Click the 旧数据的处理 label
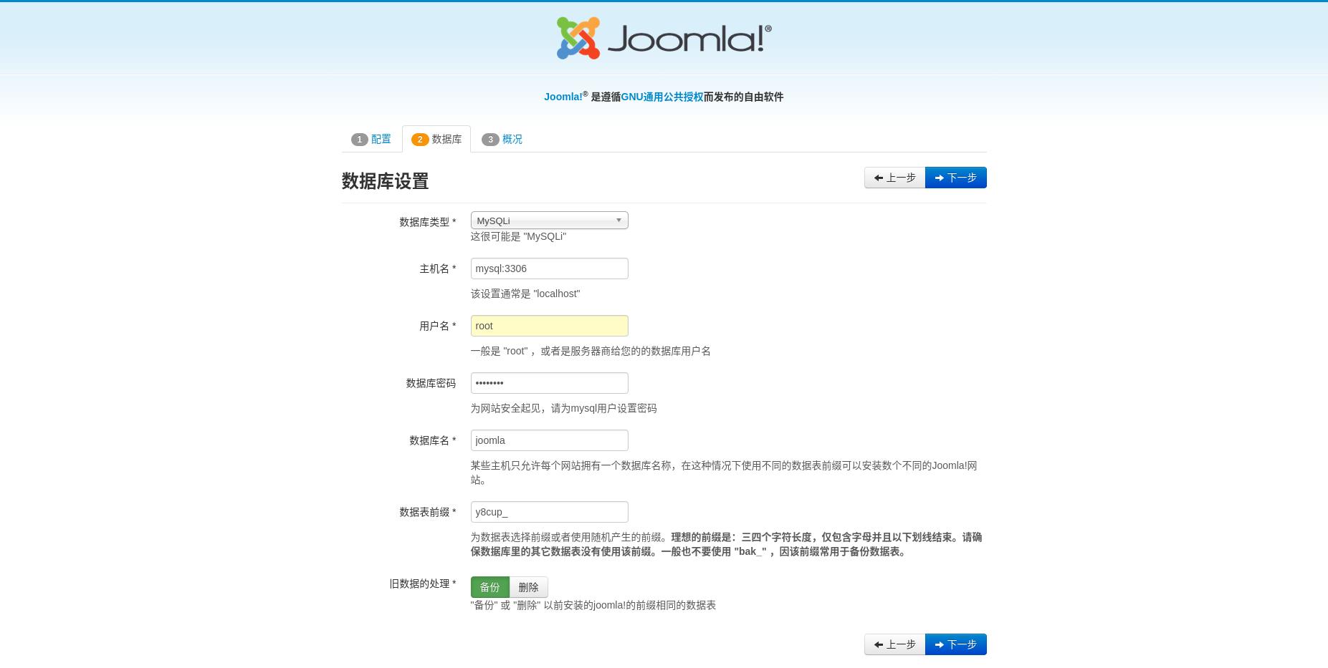Viewport: 1328px width, 668px height. [423, 584]
